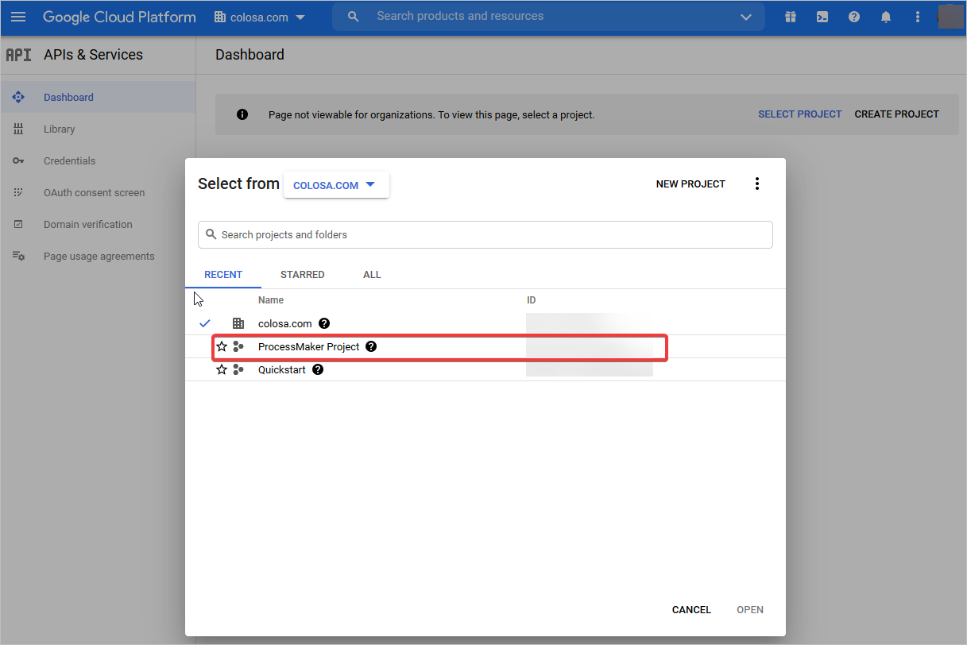Open the notifications bell

click(x=886, y=17)
